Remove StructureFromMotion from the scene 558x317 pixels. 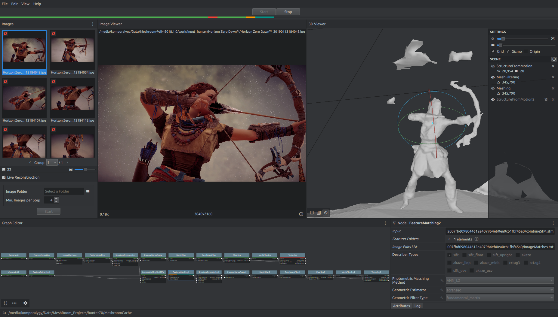[x=553, y=66]
